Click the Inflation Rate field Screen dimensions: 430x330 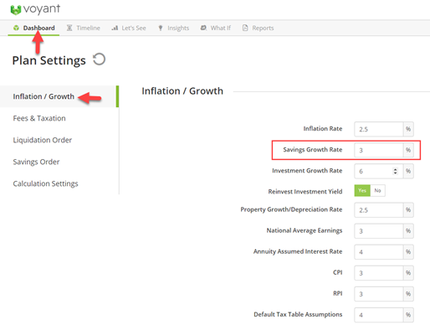(x=379, y=129)
